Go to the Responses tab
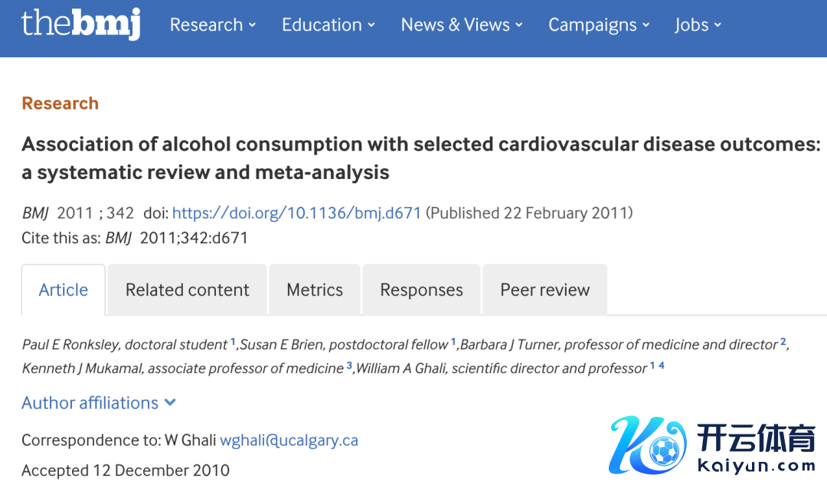This screenshot has width=827, height=491. pos(421,290)
